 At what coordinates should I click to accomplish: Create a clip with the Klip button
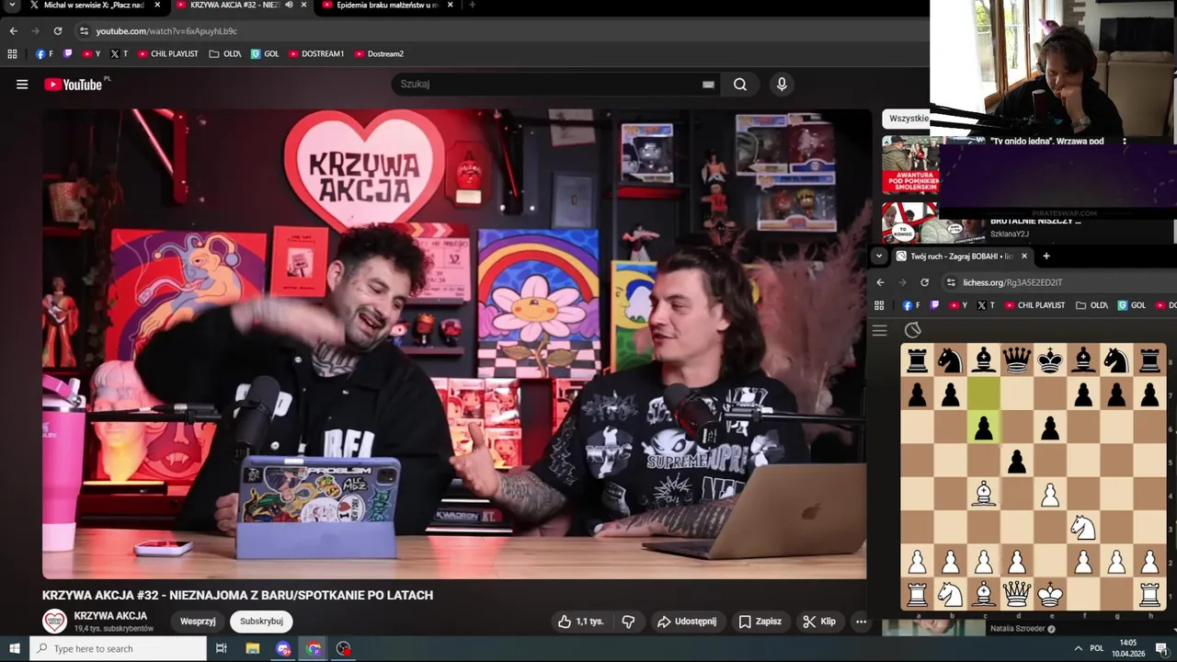(818, 622)
